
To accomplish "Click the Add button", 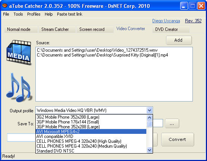I will pos(179,40).
